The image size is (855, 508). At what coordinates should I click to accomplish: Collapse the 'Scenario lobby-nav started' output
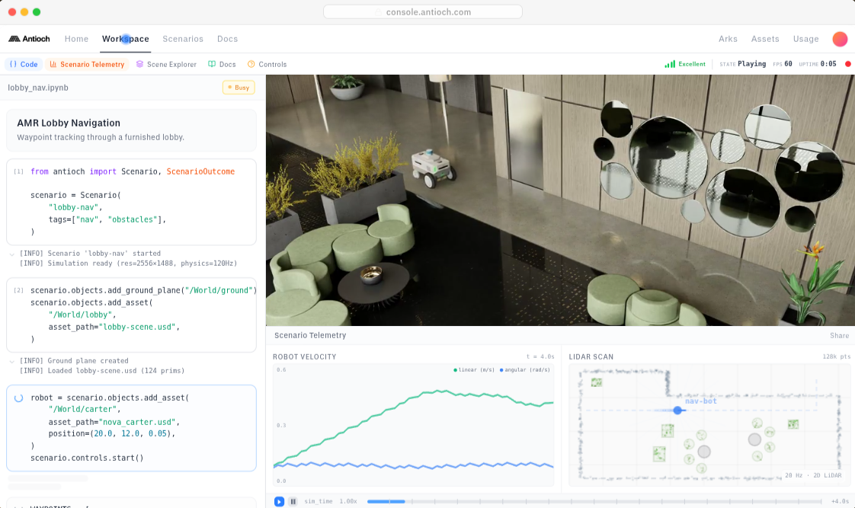[11, 254]
